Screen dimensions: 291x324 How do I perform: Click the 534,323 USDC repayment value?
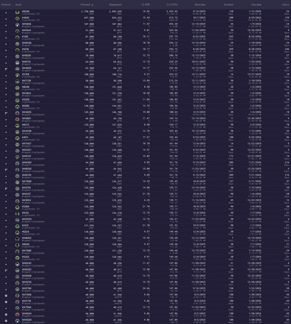coord(117,19)
